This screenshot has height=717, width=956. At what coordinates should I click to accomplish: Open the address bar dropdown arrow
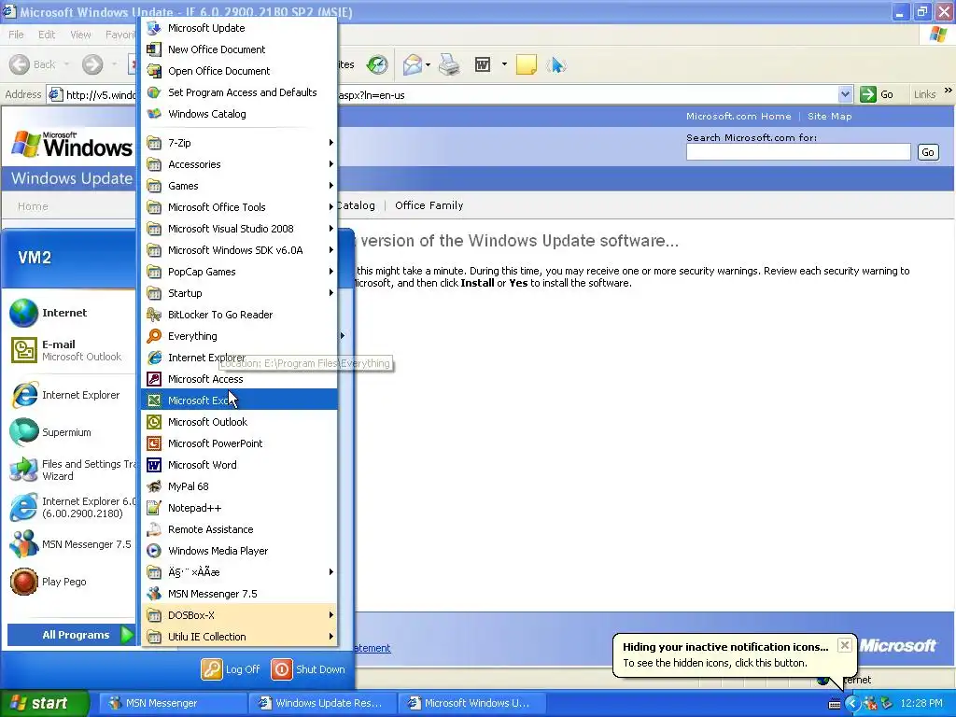pyautogui.click(x=845, y=94)
